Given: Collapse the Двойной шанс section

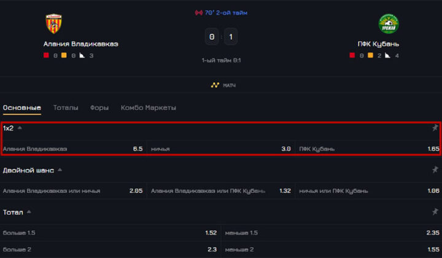Looking at the screenshot, I should click(60, 170).
